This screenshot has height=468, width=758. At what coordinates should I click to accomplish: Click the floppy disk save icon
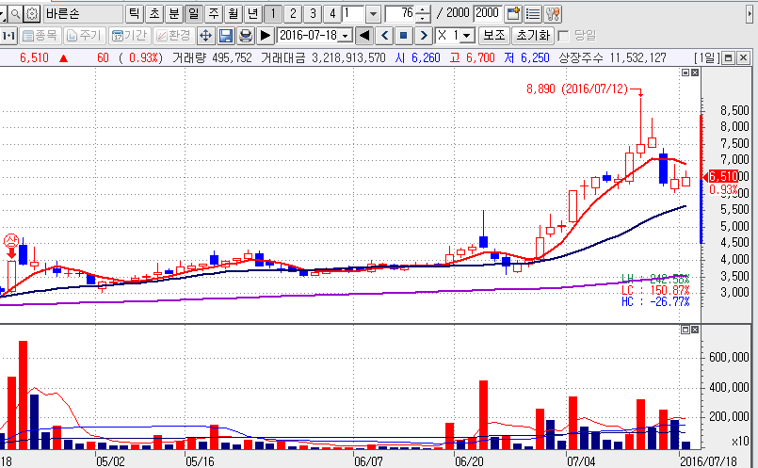coord(226,35)
